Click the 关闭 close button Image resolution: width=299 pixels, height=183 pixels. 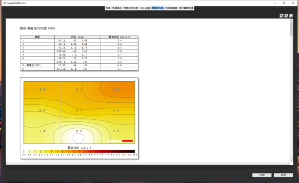coord(284,175)
